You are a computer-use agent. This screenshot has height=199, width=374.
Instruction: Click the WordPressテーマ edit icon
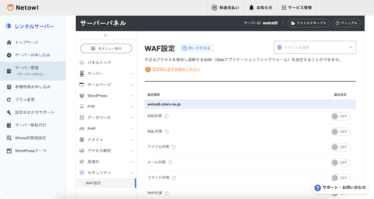(9, 151)
